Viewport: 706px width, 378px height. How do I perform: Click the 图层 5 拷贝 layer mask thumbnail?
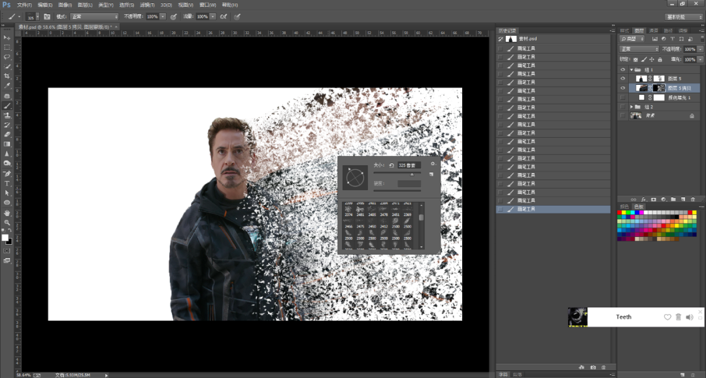pos(659,88)
